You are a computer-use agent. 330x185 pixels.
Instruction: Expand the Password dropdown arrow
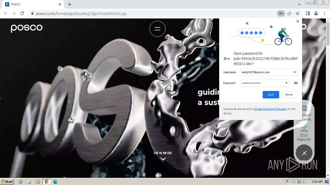[x=286, y=83]
